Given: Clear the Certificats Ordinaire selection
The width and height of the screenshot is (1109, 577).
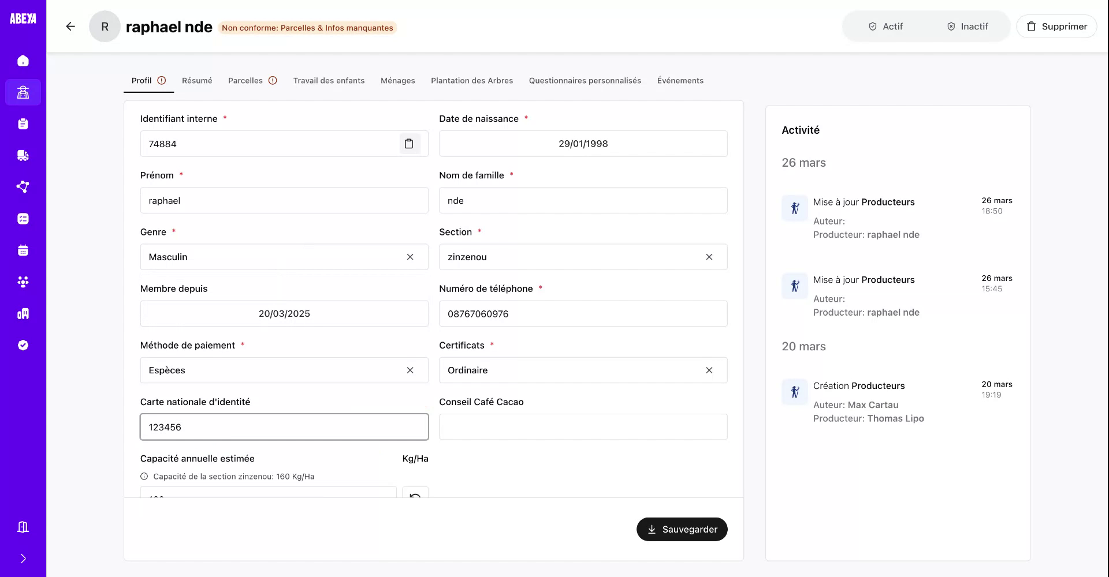Looking at the screenshot, I should click(709, 370).
